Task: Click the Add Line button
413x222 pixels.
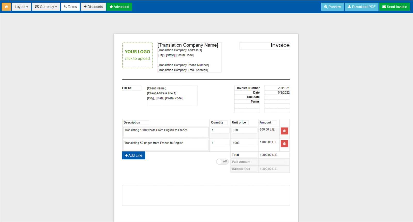Action: coord(133,155)
